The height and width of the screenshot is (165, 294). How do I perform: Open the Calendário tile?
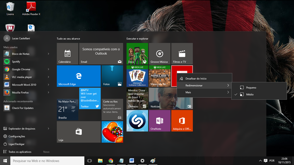tap(67, 54)
